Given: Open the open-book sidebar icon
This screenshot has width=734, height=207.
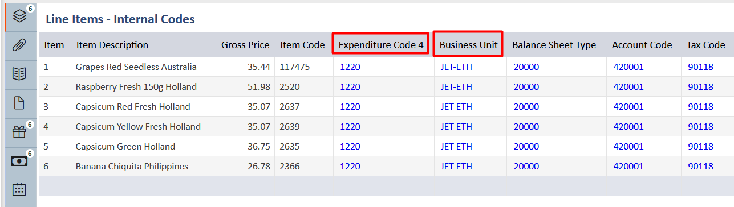Looking at the screenshot, I should pyautogui.click(x=20, y=73).
